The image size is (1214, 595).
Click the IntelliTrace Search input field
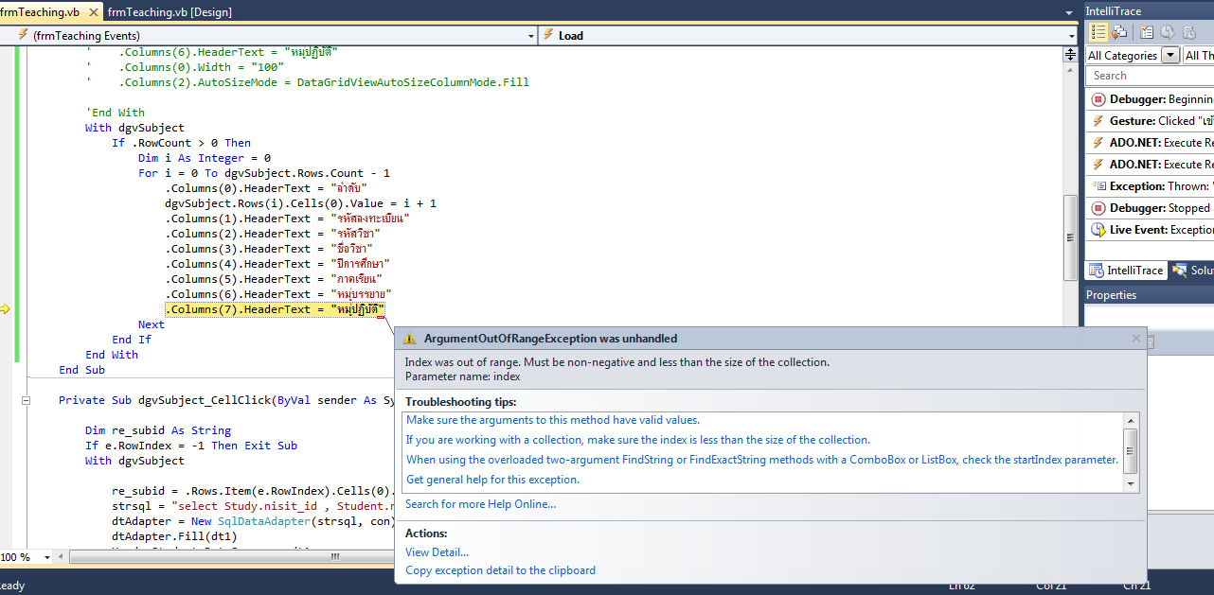click(x=1150, y=76)
